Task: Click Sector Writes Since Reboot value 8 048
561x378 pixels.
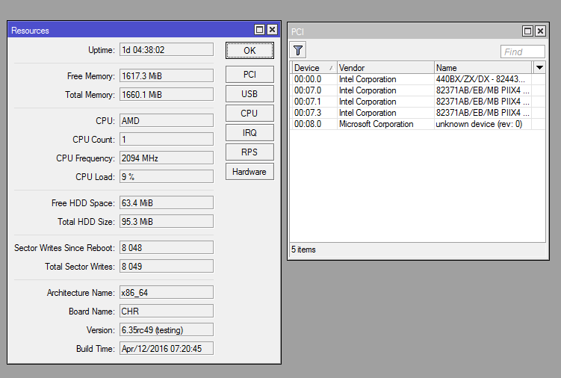Action: (x=167, y=247)
